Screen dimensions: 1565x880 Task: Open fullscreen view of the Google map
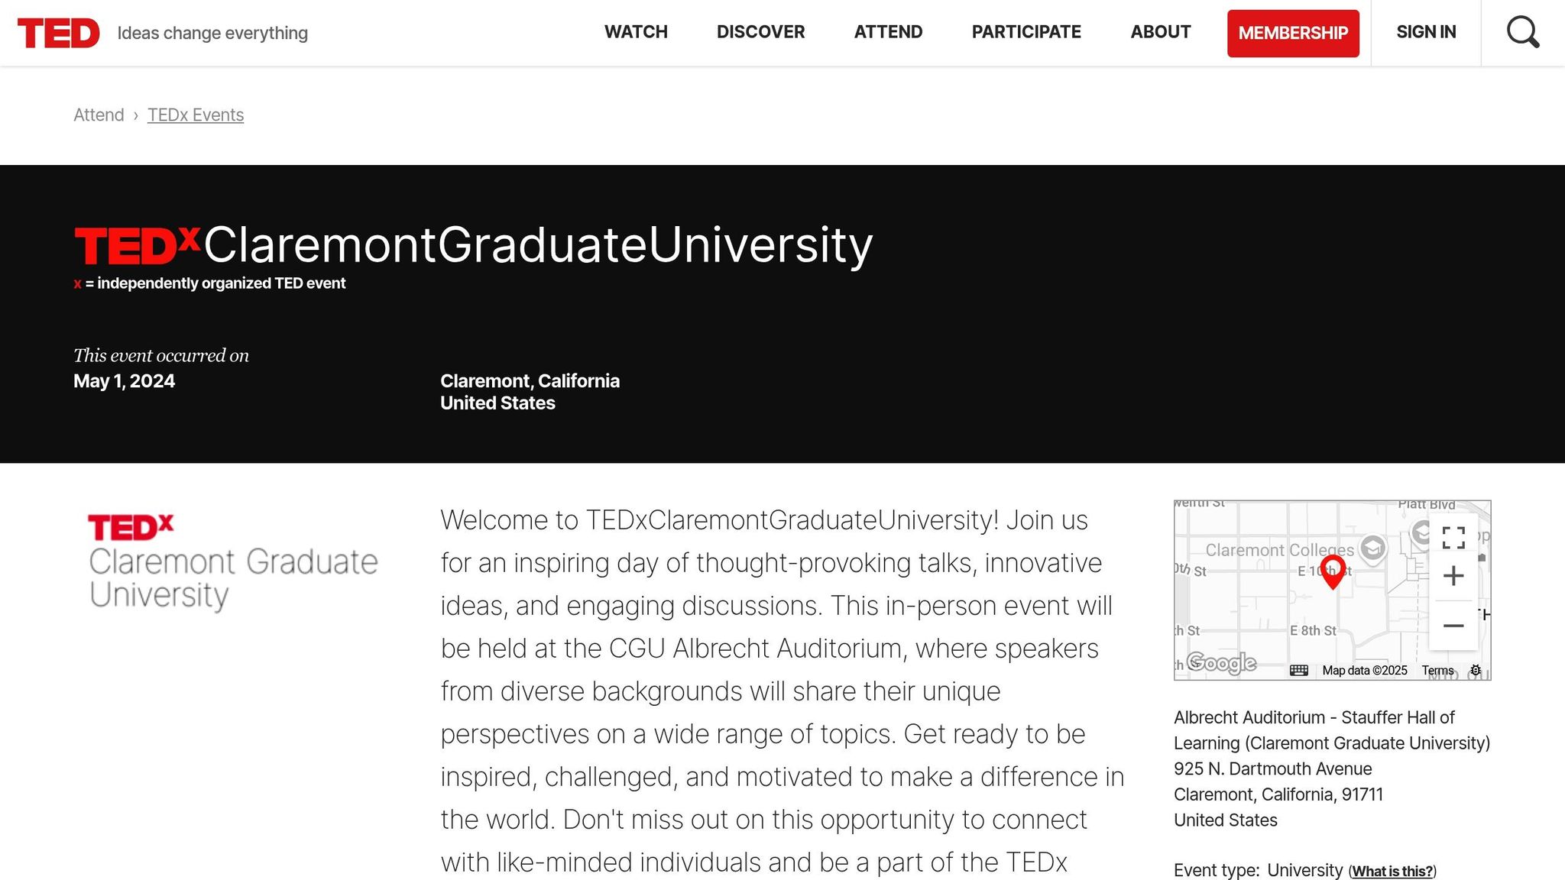1453,537
